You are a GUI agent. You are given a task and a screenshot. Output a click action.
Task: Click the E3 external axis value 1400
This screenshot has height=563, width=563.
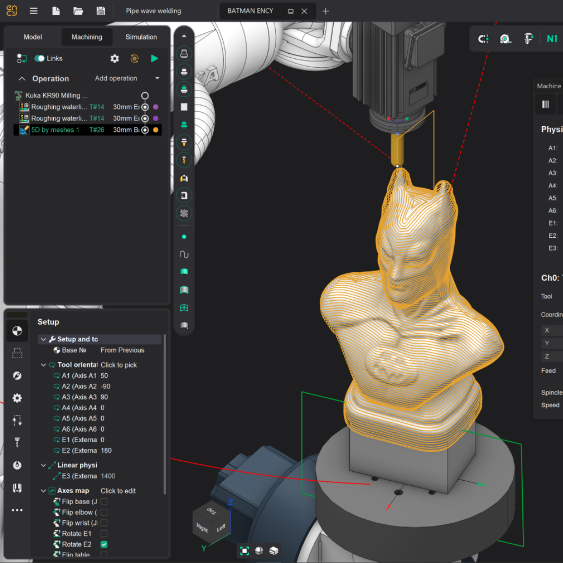pos(108,476)
